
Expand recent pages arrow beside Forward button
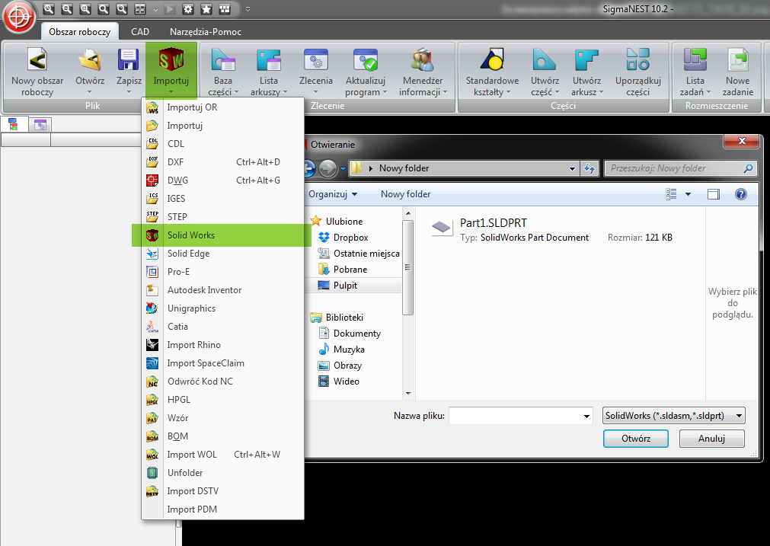343,169
